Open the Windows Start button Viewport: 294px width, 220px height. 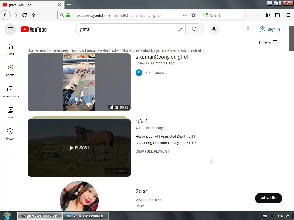pos(7,216)
